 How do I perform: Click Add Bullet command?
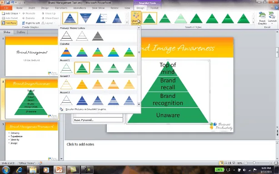pyautogui.click(x=10, y=18)
